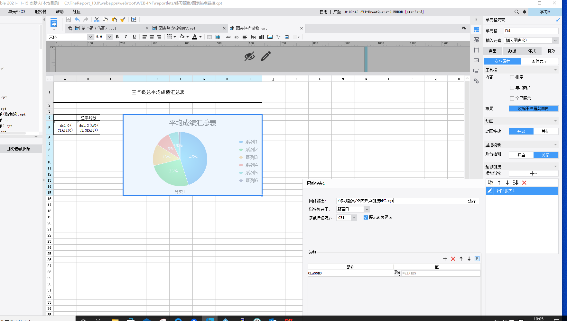Screen dimensions: 567x321
Task: Turn animation effect 开启 on
Action: (x=521, y=131)
